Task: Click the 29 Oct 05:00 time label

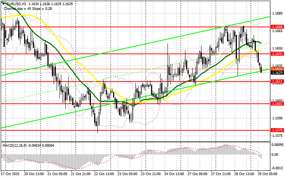Action: coord(268,174)
